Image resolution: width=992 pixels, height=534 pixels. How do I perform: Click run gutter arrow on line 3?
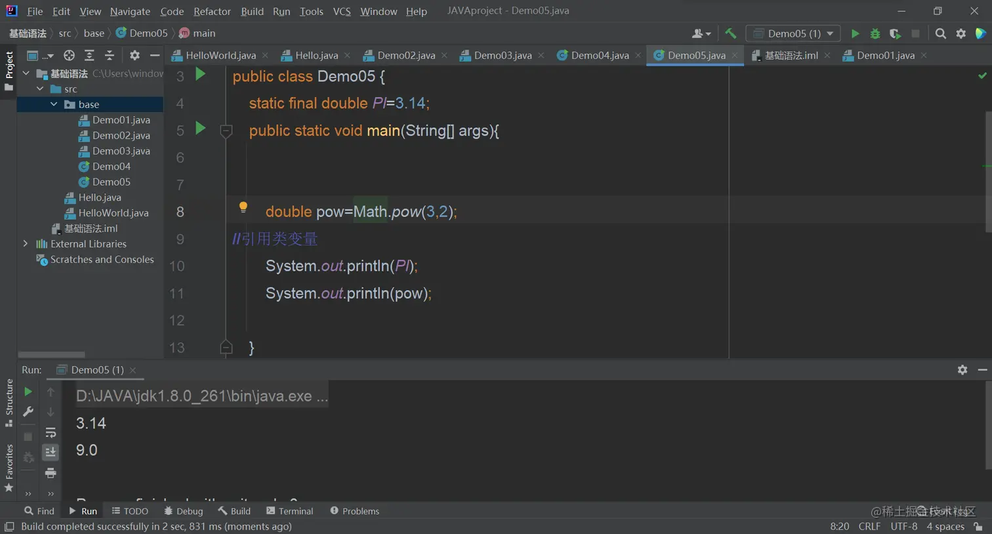pos(201,74)
